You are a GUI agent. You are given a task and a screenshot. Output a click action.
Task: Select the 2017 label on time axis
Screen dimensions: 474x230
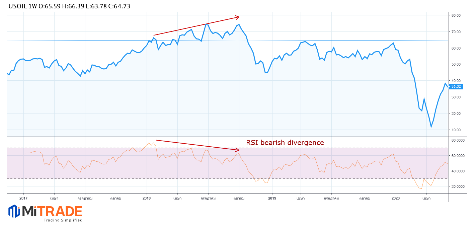pyautogui.click(x=23, y=199)
